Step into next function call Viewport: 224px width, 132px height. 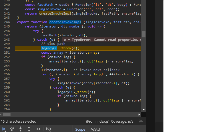click(20, 129)
